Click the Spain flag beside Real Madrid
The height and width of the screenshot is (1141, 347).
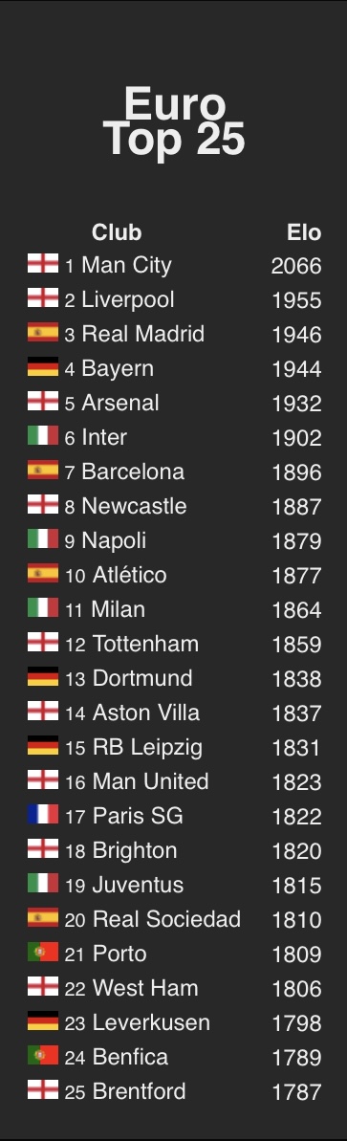tap(43, 333)
